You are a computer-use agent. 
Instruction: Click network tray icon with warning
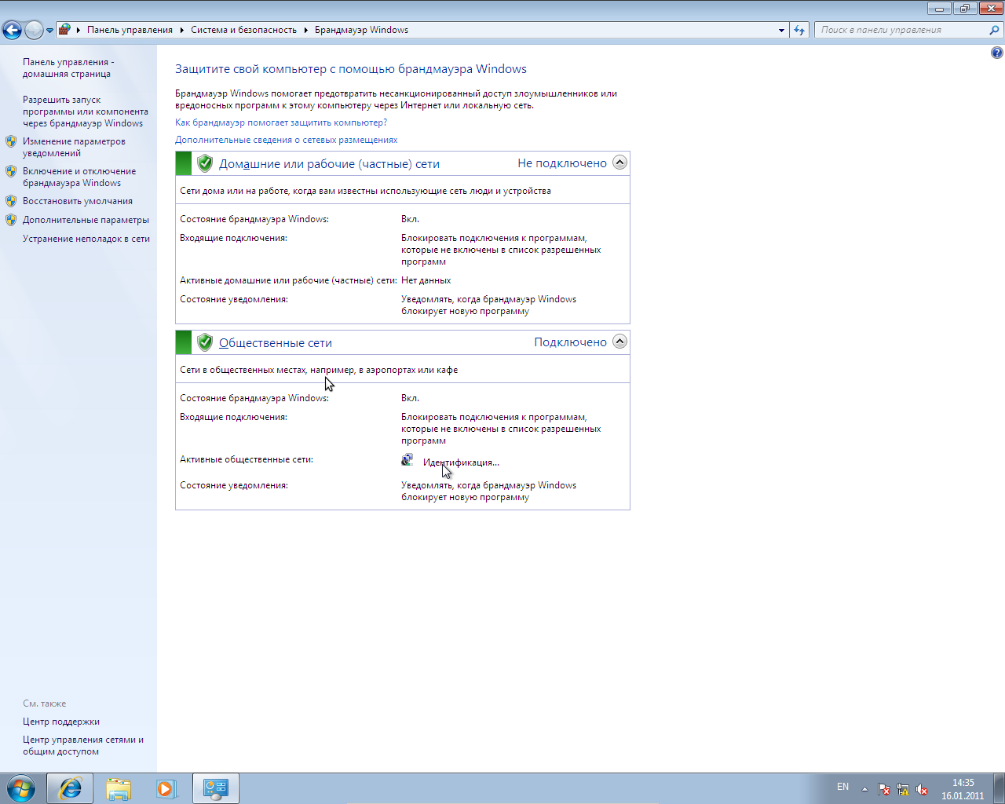pyautogui.click(x=903, y=789)
